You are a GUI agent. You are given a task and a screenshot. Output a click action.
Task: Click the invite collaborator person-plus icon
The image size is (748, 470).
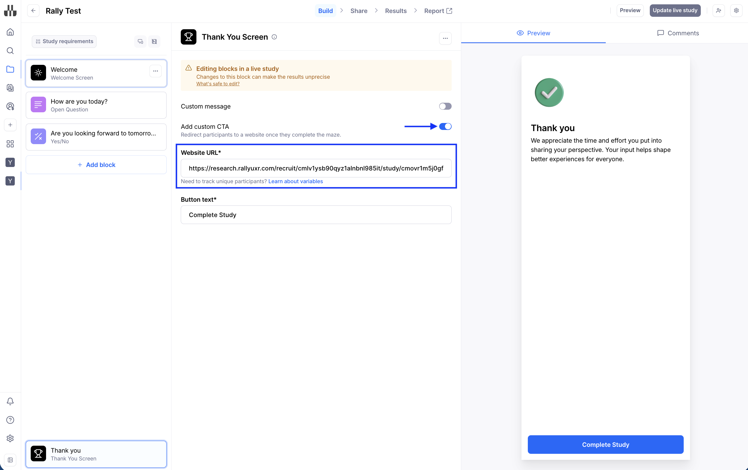click(x=718, y=10)
